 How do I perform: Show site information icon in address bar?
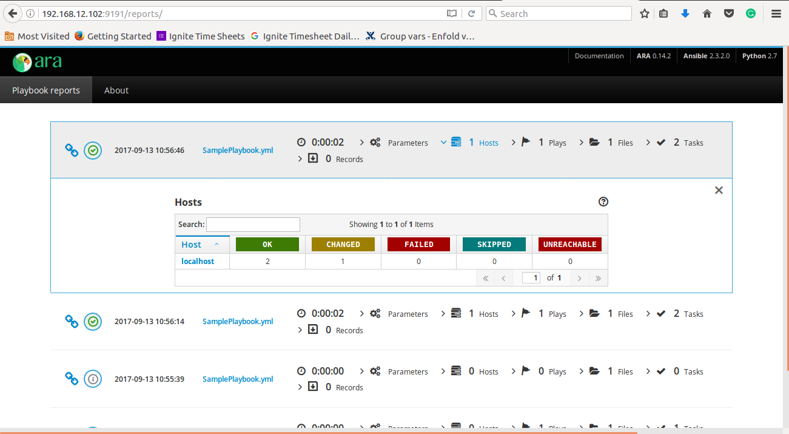30,13
